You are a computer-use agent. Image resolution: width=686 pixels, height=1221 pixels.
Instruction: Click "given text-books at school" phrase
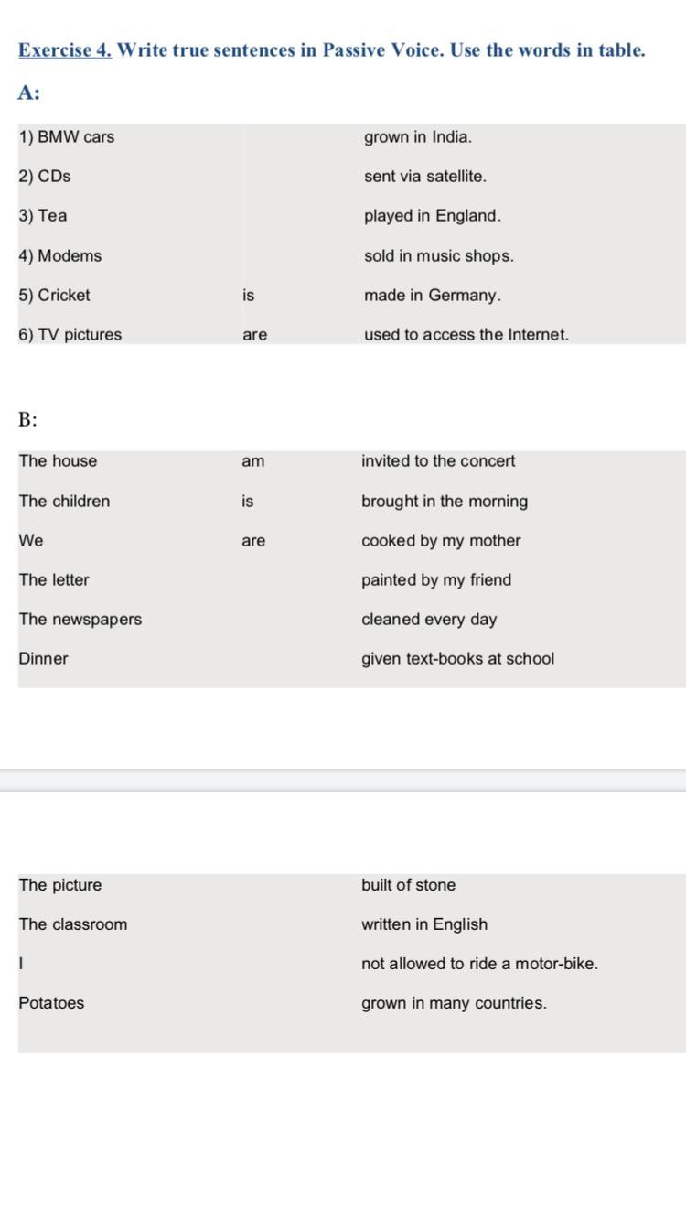tap(457, 659)
